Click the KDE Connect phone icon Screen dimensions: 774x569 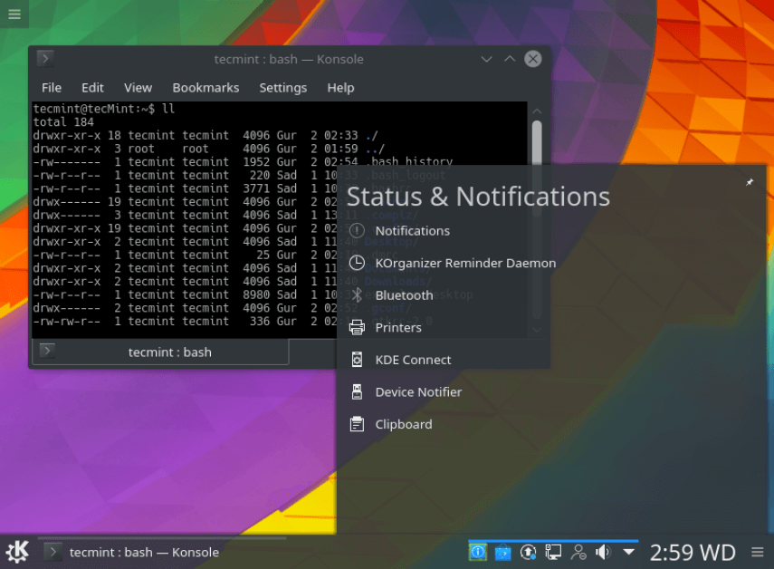click(x=357, y=360)
